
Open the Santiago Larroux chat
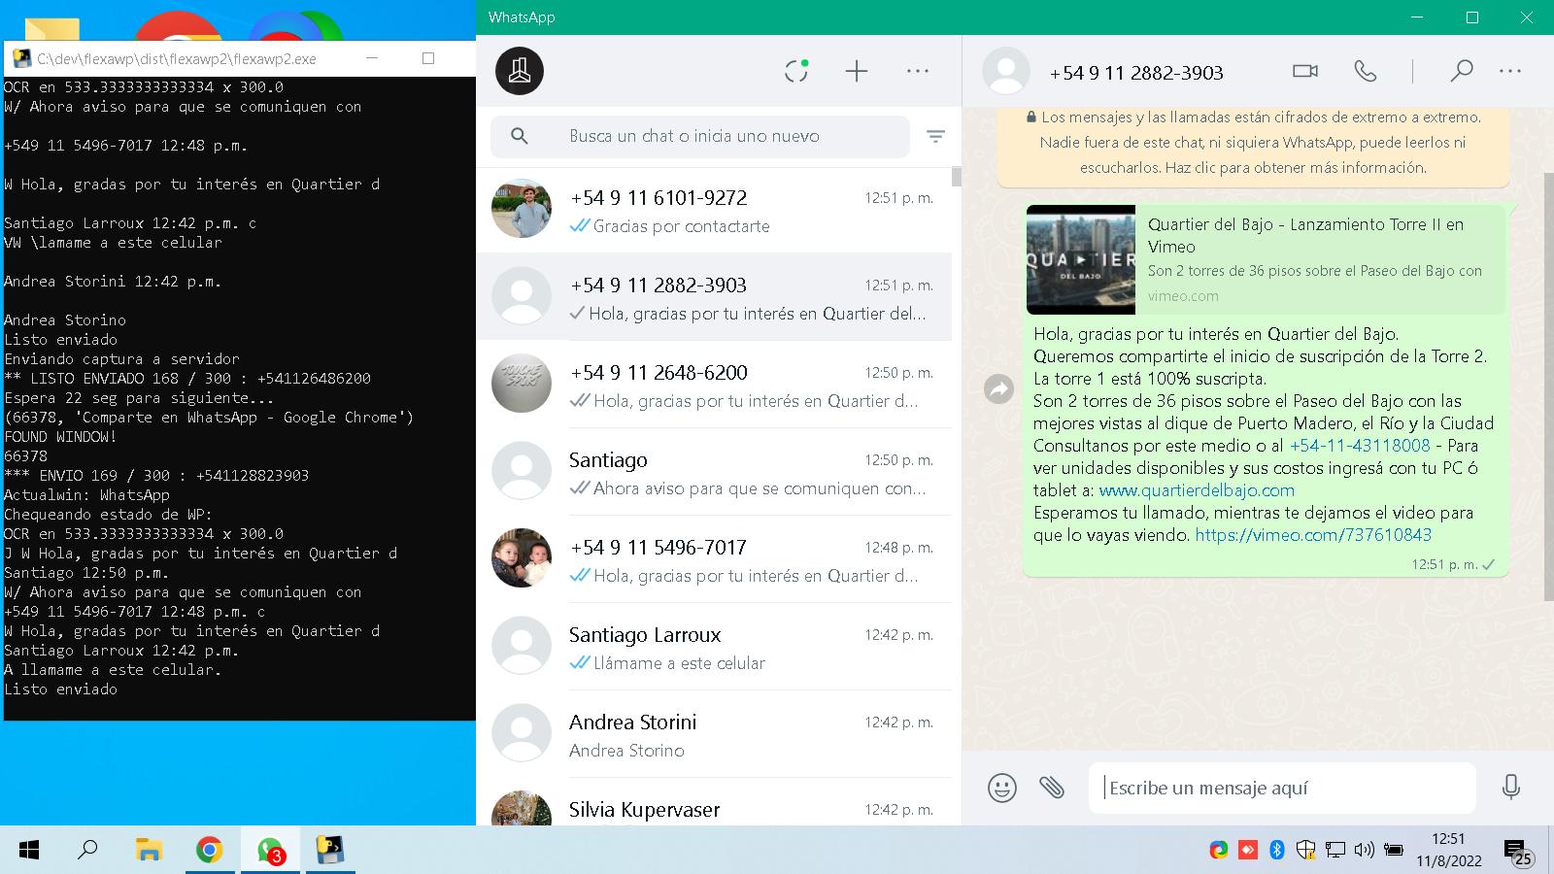click(x=714, y=647)
